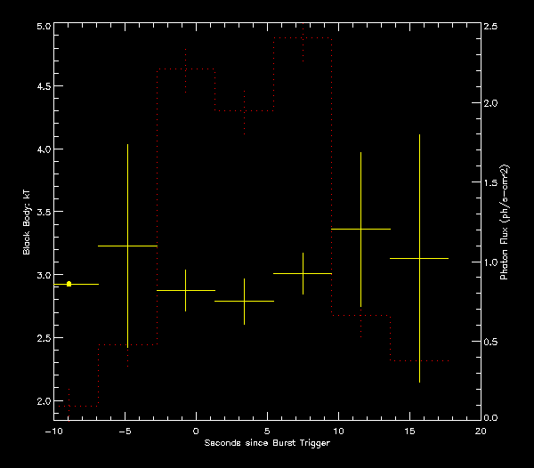Click the 'Seconds since Burst Trigger' label

[267, 443]
